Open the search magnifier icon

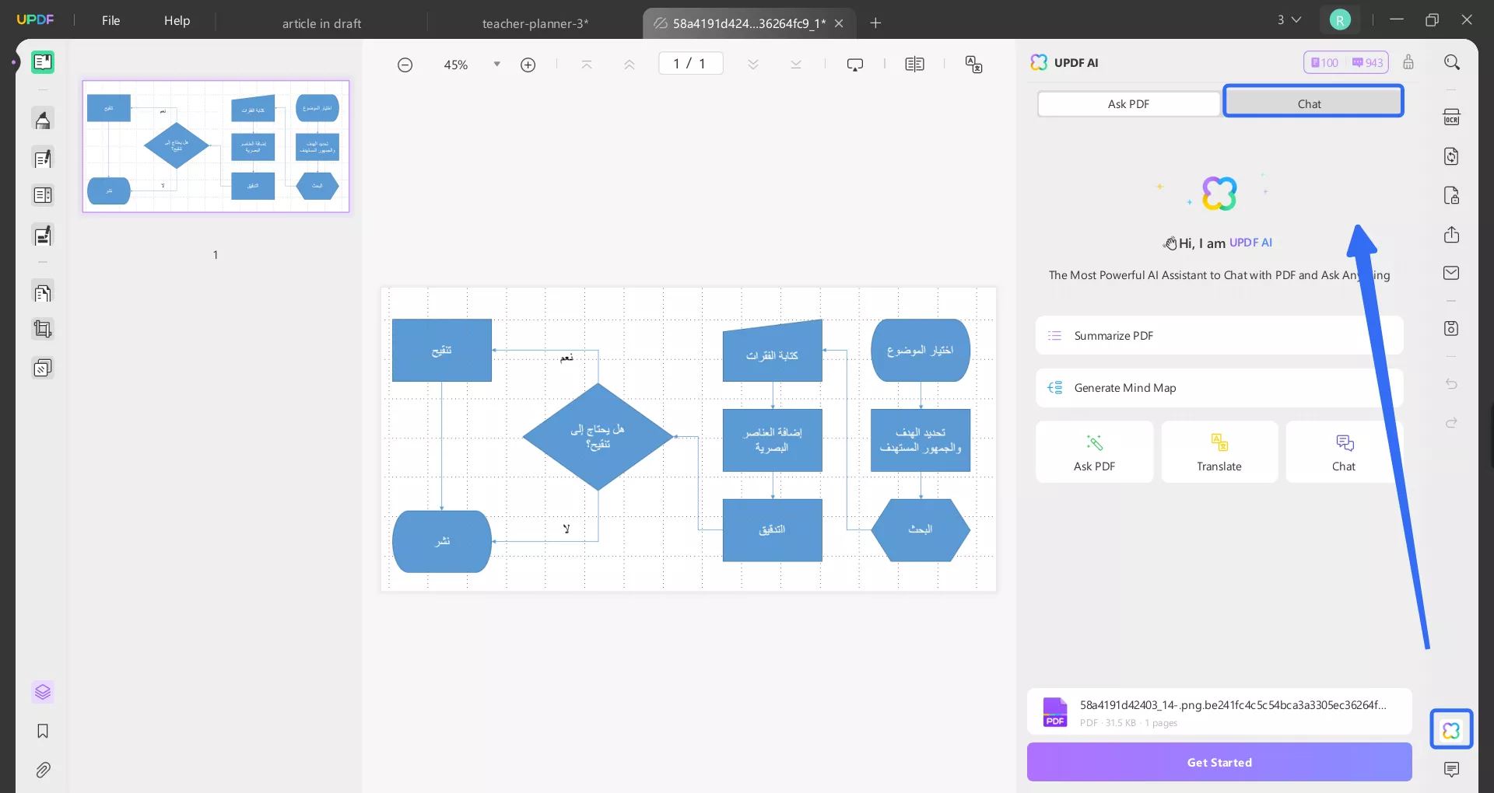[1451, 62]
